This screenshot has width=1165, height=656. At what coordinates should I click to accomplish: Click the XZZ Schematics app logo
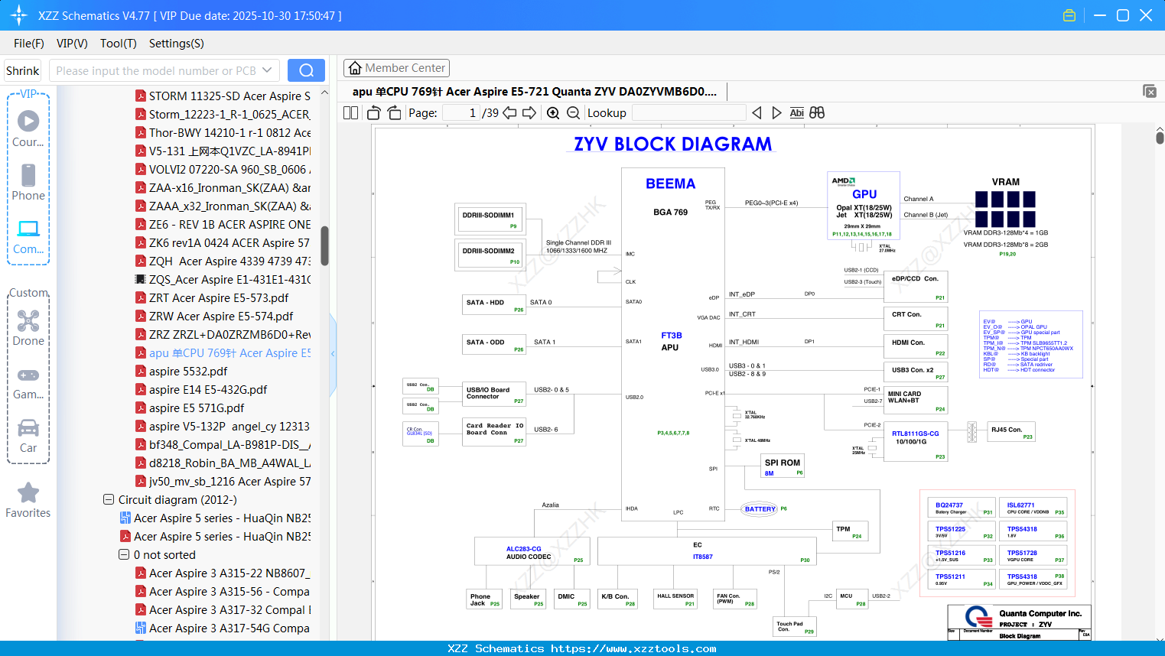tap(19, 15)
